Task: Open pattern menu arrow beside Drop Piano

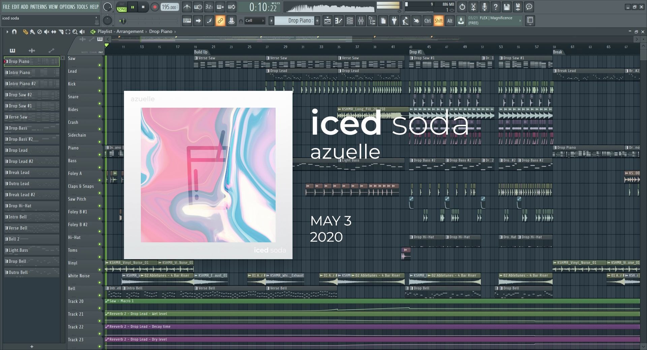Action: 271,21
